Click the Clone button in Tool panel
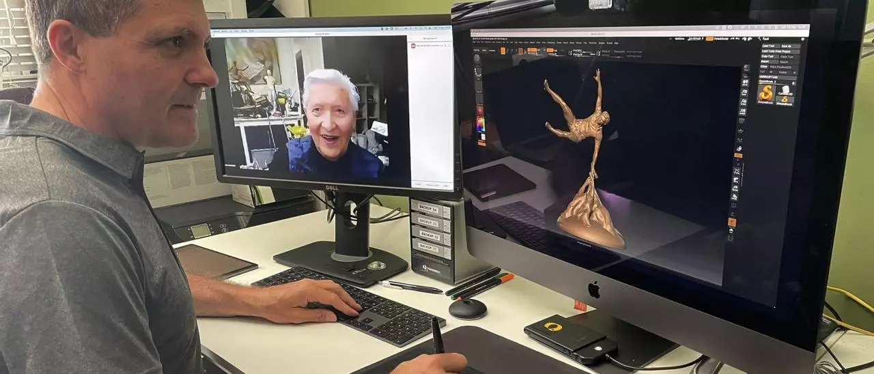Screen dimensions: 874x374 (x=765, y=66)
